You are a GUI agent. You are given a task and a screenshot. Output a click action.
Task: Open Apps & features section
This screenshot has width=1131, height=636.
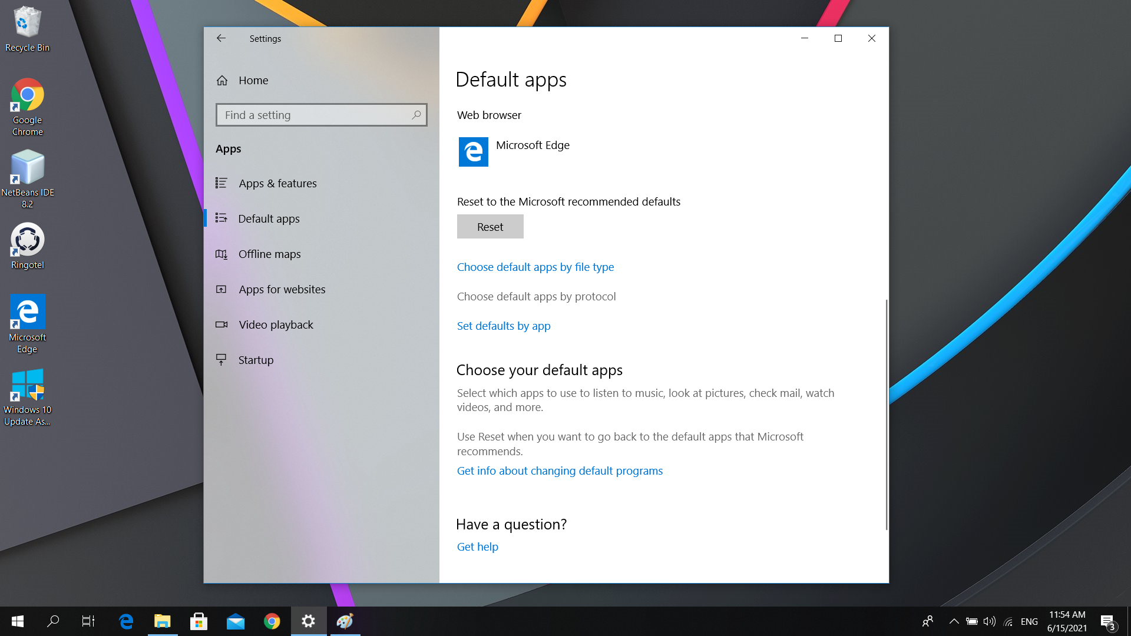321,183
